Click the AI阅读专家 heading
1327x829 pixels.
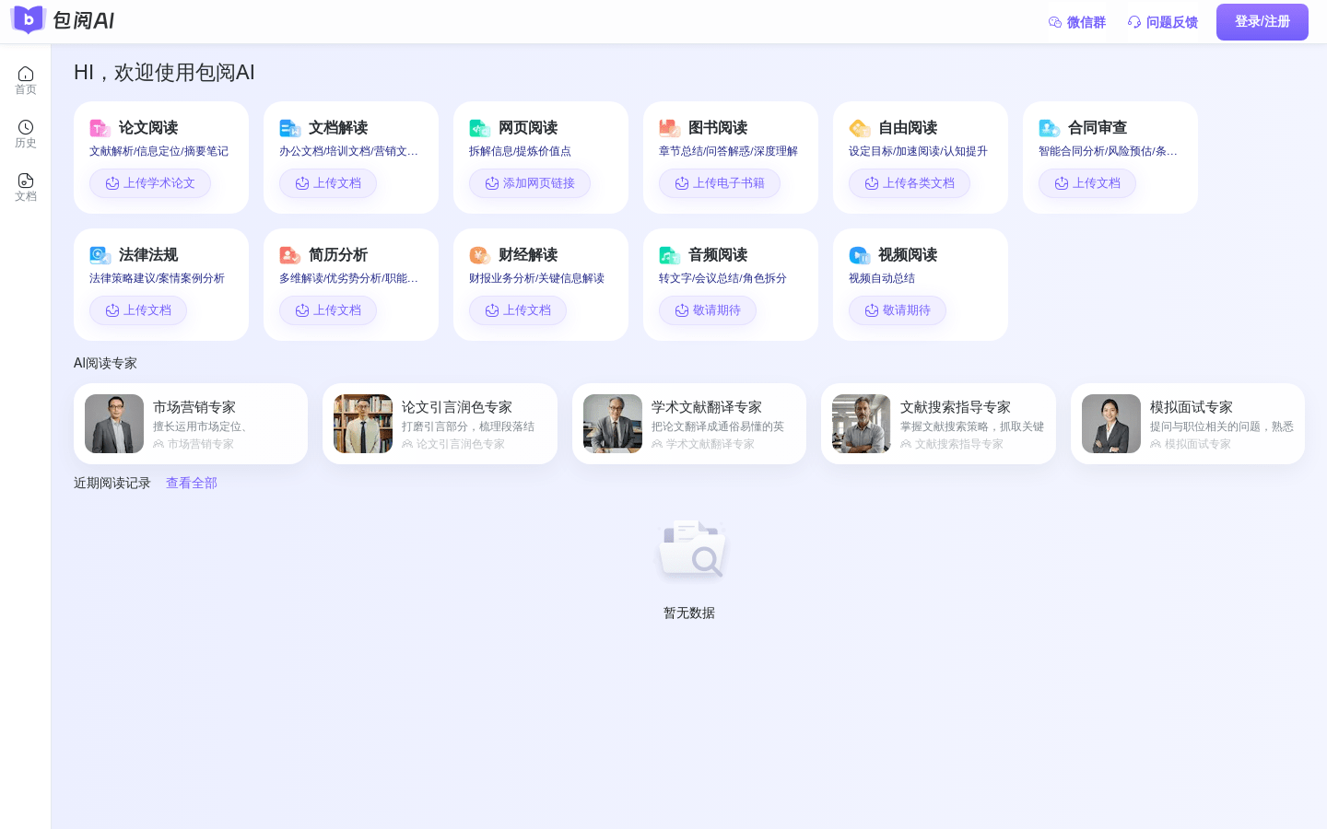tap(105, 363)
